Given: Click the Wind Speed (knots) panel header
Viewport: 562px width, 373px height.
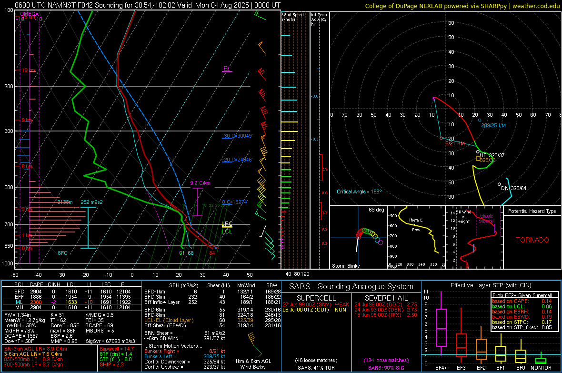Looking at the screenshot, I should click(292, 17).
